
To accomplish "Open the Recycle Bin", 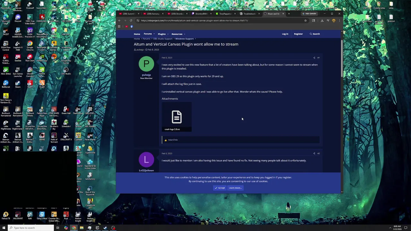I will (5, 5).
